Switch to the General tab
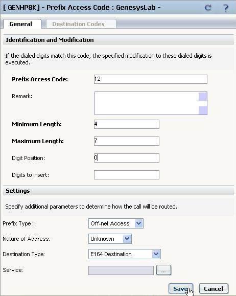Screen dimensions: 236x296 tap(22, 24)
